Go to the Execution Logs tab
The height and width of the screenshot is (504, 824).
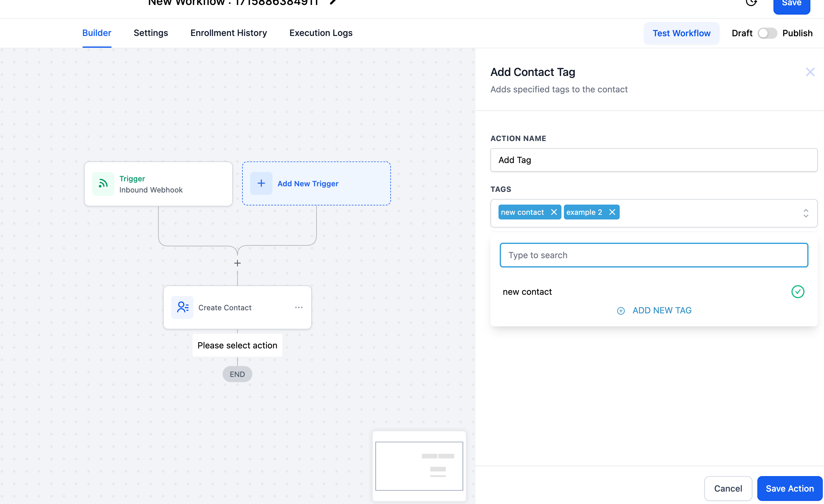click(x=321, y=33)
